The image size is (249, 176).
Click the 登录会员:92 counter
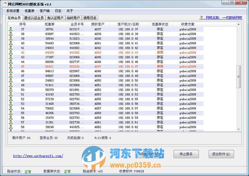49,138
